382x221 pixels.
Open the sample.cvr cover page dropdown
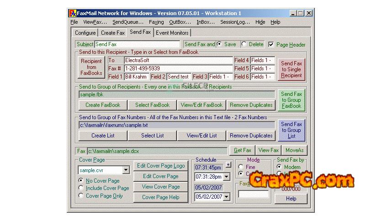coord(126,170)
